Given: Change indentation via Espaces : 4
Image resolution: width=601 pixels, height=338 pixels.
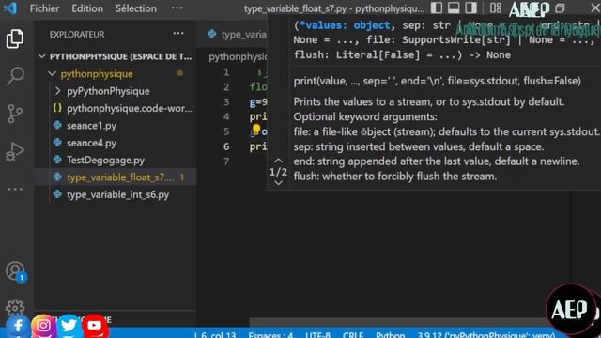Looking at the screenshot, I should coord(270,335).
